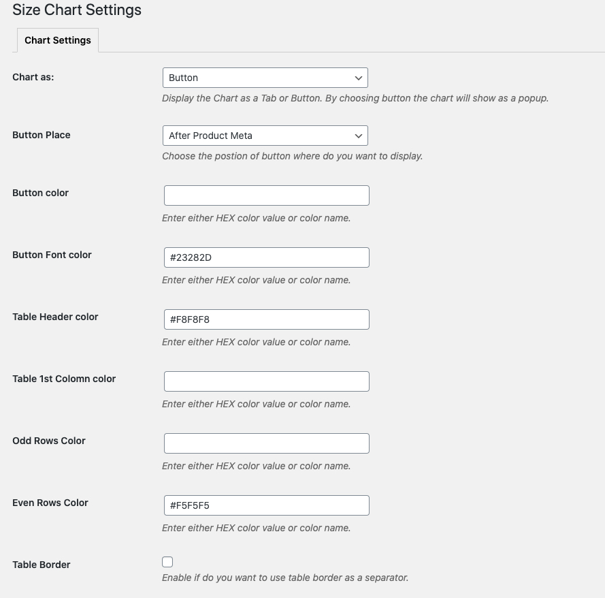Click the 'Size Chart Settings' page heading
The width and height of the screenshot is (605, 598).
77,10
